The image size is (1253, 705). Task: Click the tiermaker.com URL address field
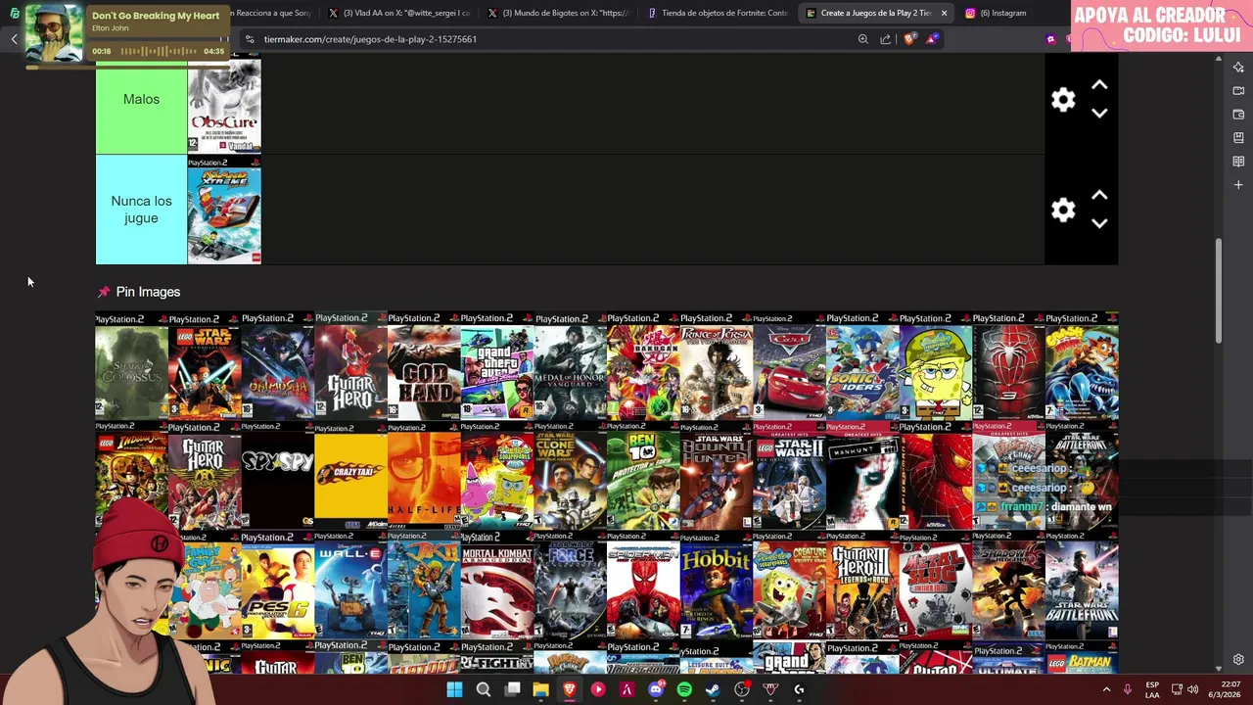pyautogui.click(x=548, y=39)
